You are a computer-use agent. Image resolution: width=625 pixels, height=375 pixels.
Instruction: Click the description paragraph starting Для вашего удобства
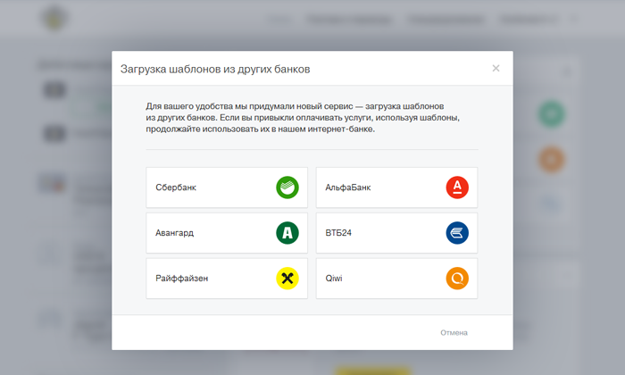tap(303, 118)
